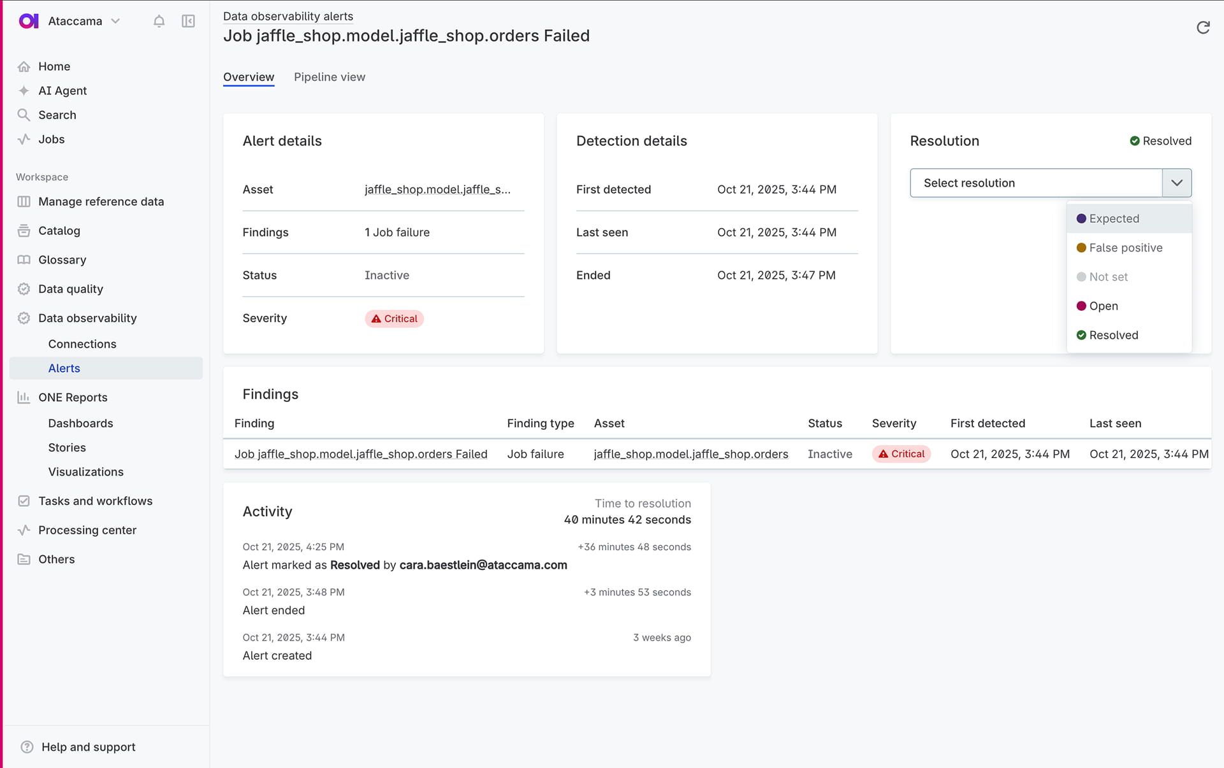Click the resolution dropdown arrow
The width and height of the screenshot is (1224, 768).
point(1176,183)
